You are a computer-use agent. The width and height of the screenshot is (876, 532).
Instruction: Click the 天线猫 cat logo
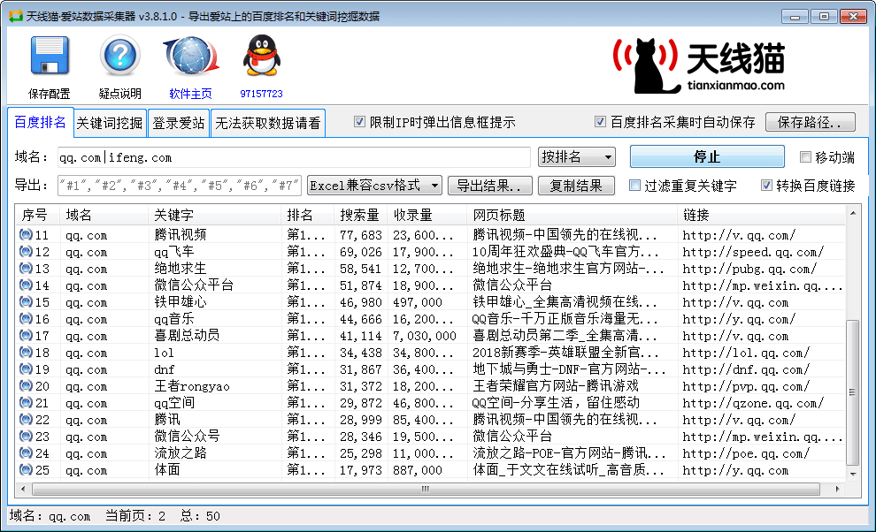point(698,65)
